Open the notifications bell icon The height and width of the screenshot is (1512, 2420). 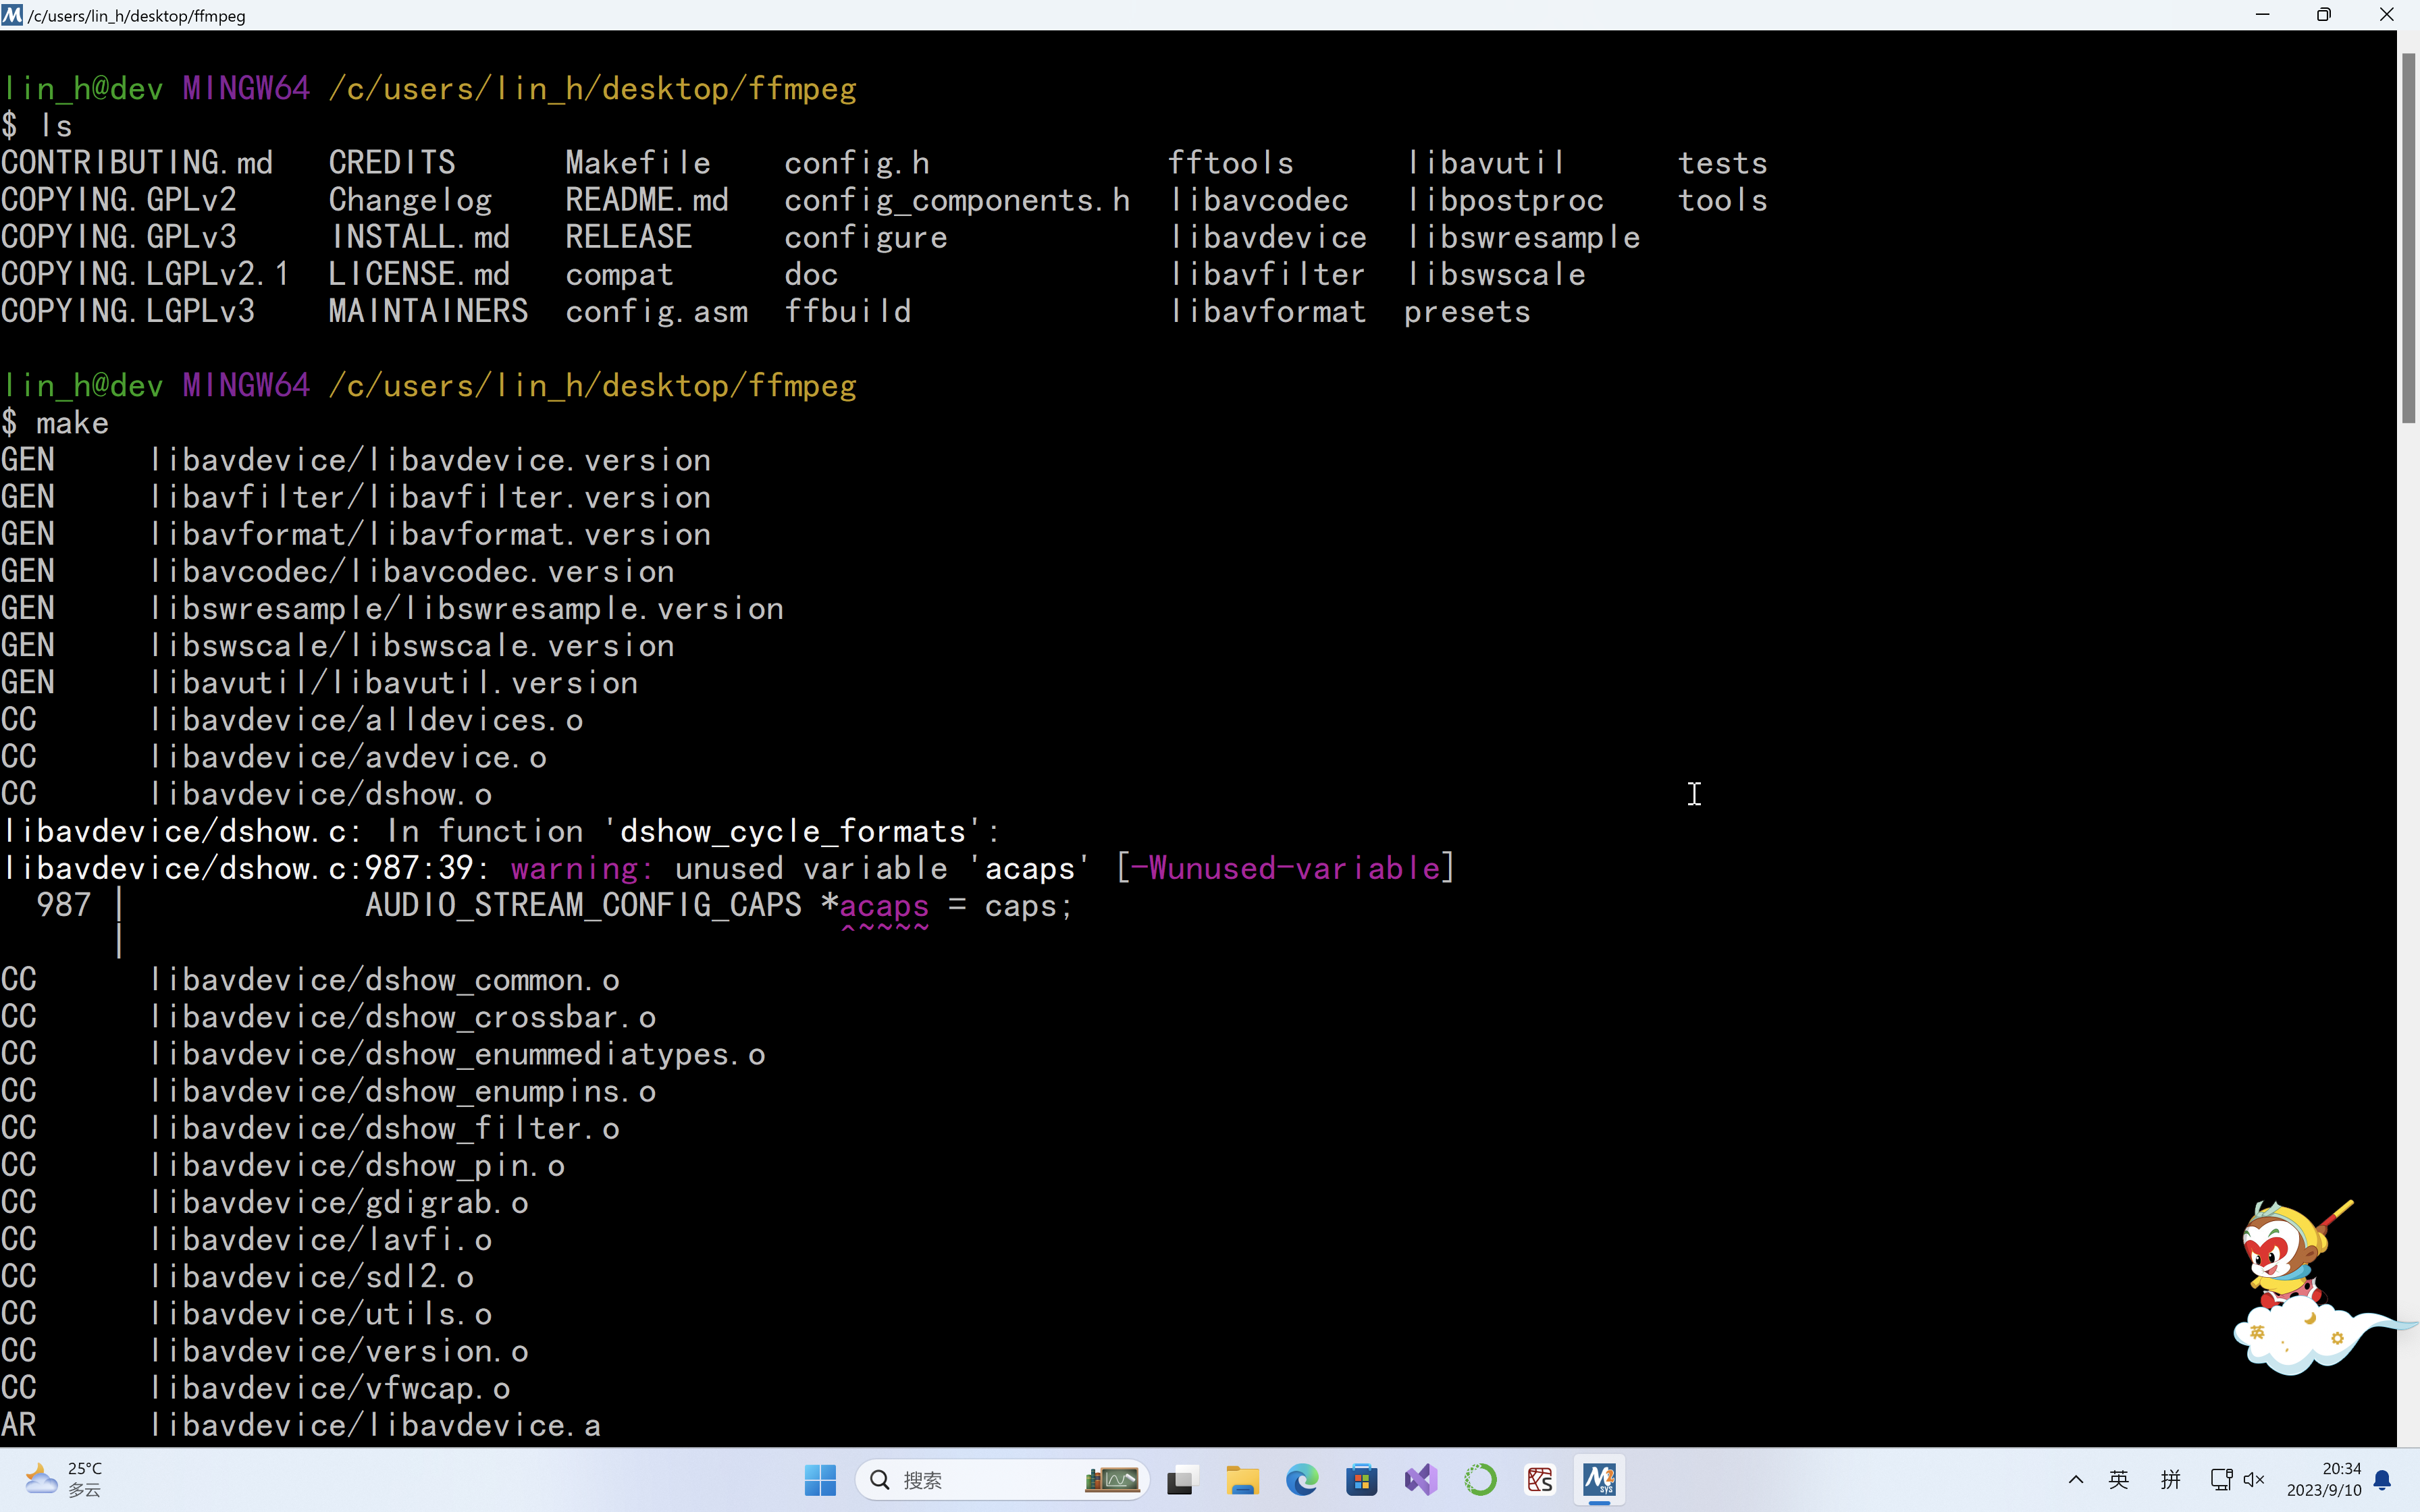[2383, 1480]
